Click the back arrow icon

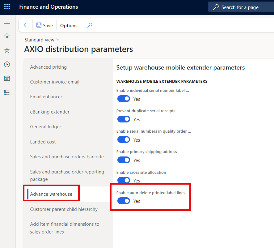click(26, 25)
